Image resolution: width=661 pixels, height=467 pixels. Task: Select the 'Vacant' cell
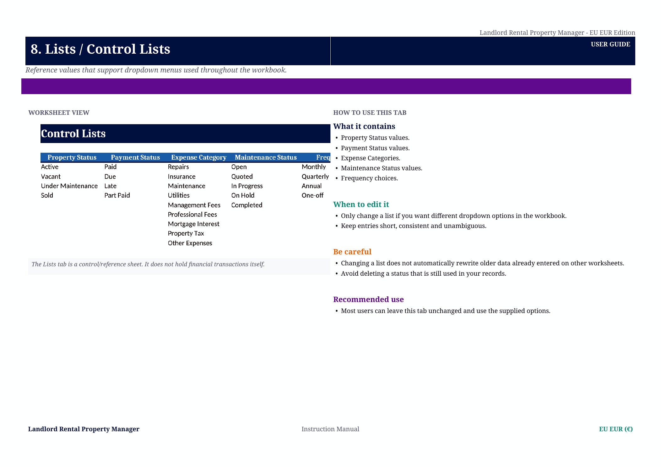51,177
